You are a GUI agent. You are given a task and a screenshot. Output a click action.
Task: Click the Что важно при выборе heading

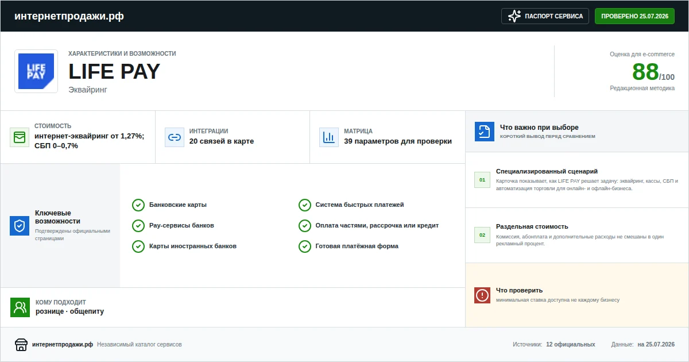pyautogui.click(x=539, y=128)
